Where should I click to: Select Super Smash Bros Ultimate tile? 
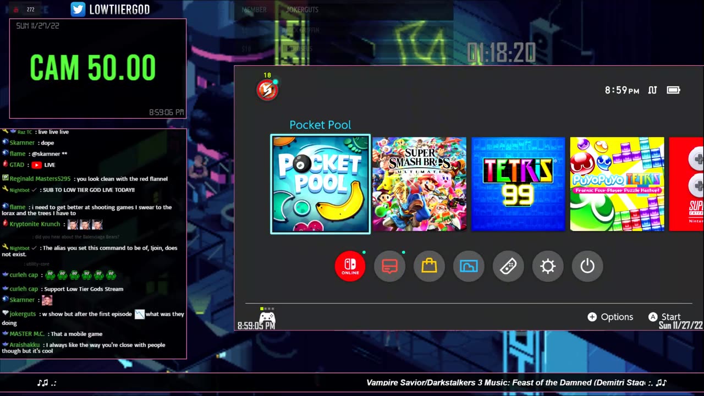(419, 184)
